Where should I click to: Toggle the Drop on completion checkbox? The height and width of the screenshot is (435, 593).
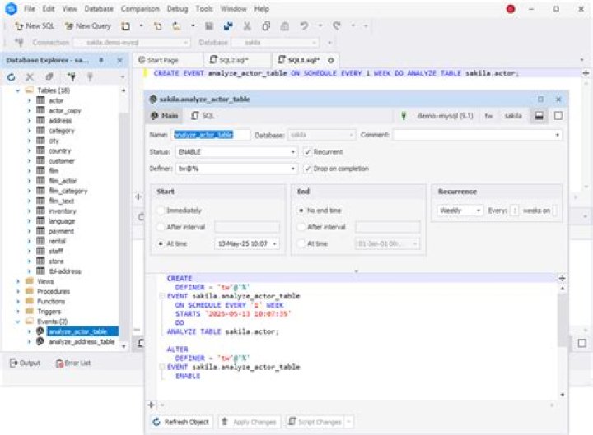(x=308, y=169)
